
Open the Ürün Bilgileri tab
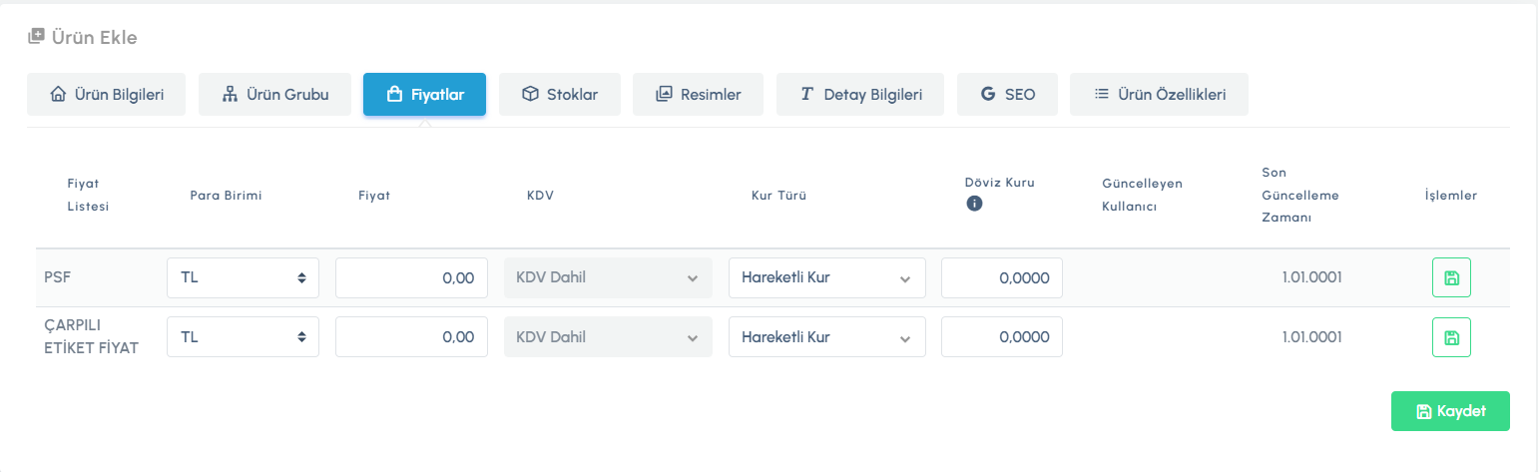(x=106, y=95)
